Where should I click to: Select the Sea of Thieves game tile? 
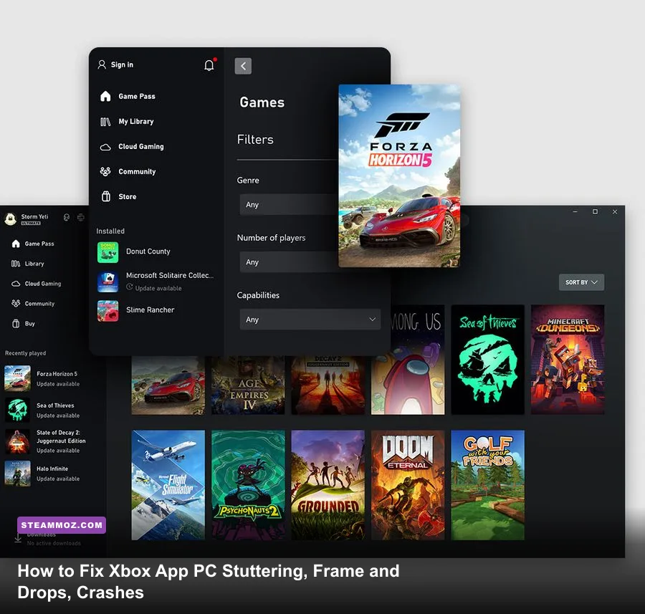point(487,360)
